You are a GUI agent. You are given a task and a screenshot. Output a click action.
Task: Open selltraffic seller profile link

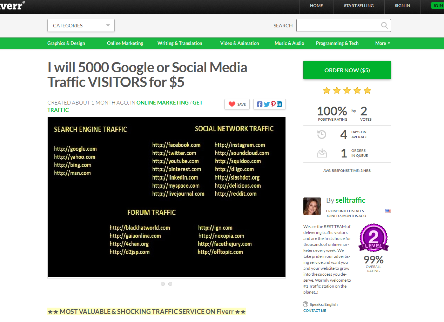[350, 200]
